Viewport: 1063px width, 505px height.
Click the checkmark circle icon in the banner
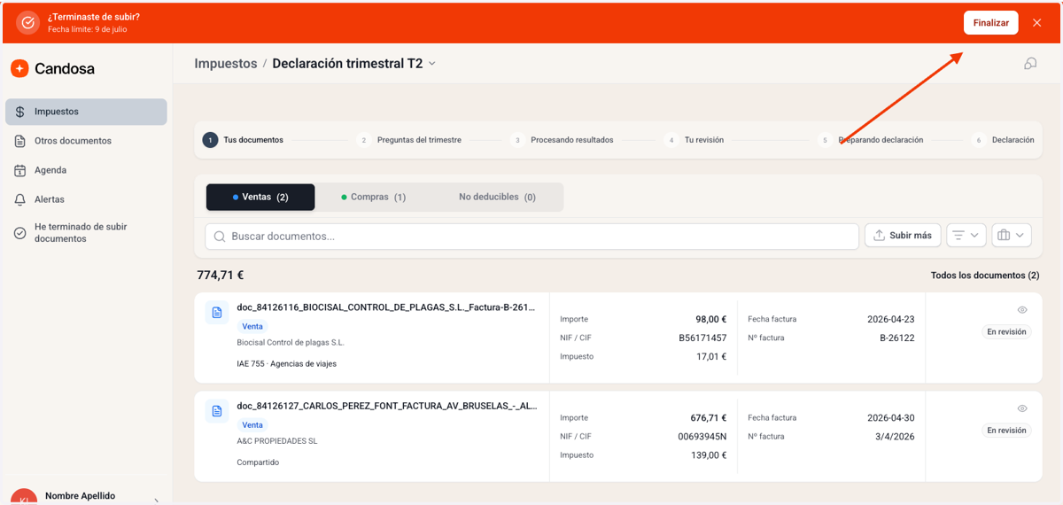[27, 22]
